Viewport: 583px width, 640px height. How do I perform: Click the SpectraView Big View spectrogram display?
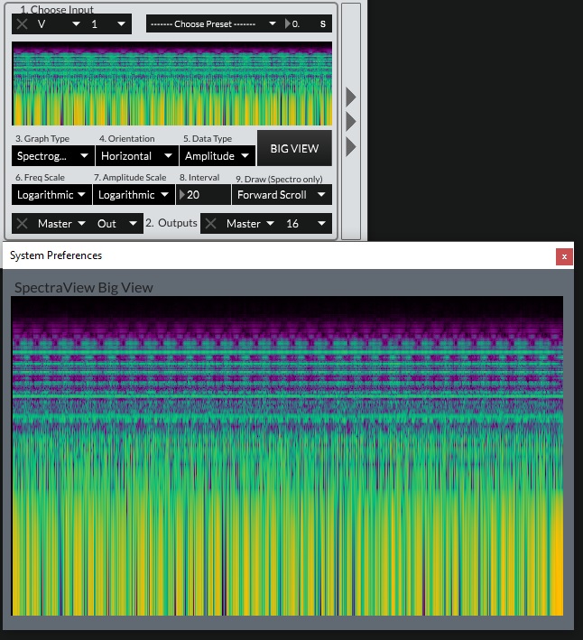click(x=287, y=456)
